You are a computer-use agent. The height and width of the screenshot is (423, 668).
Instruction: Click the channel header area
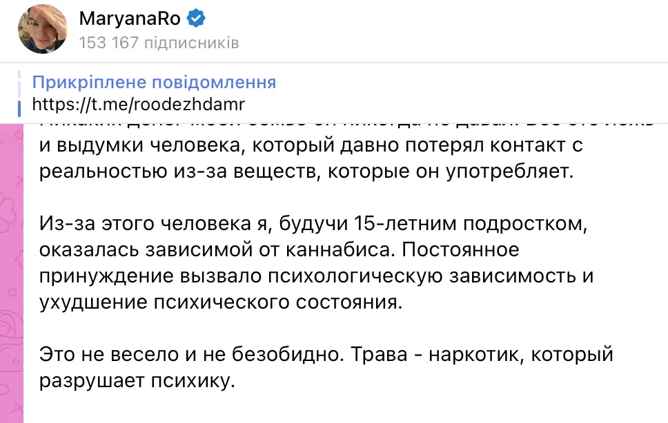click(334, 30)
